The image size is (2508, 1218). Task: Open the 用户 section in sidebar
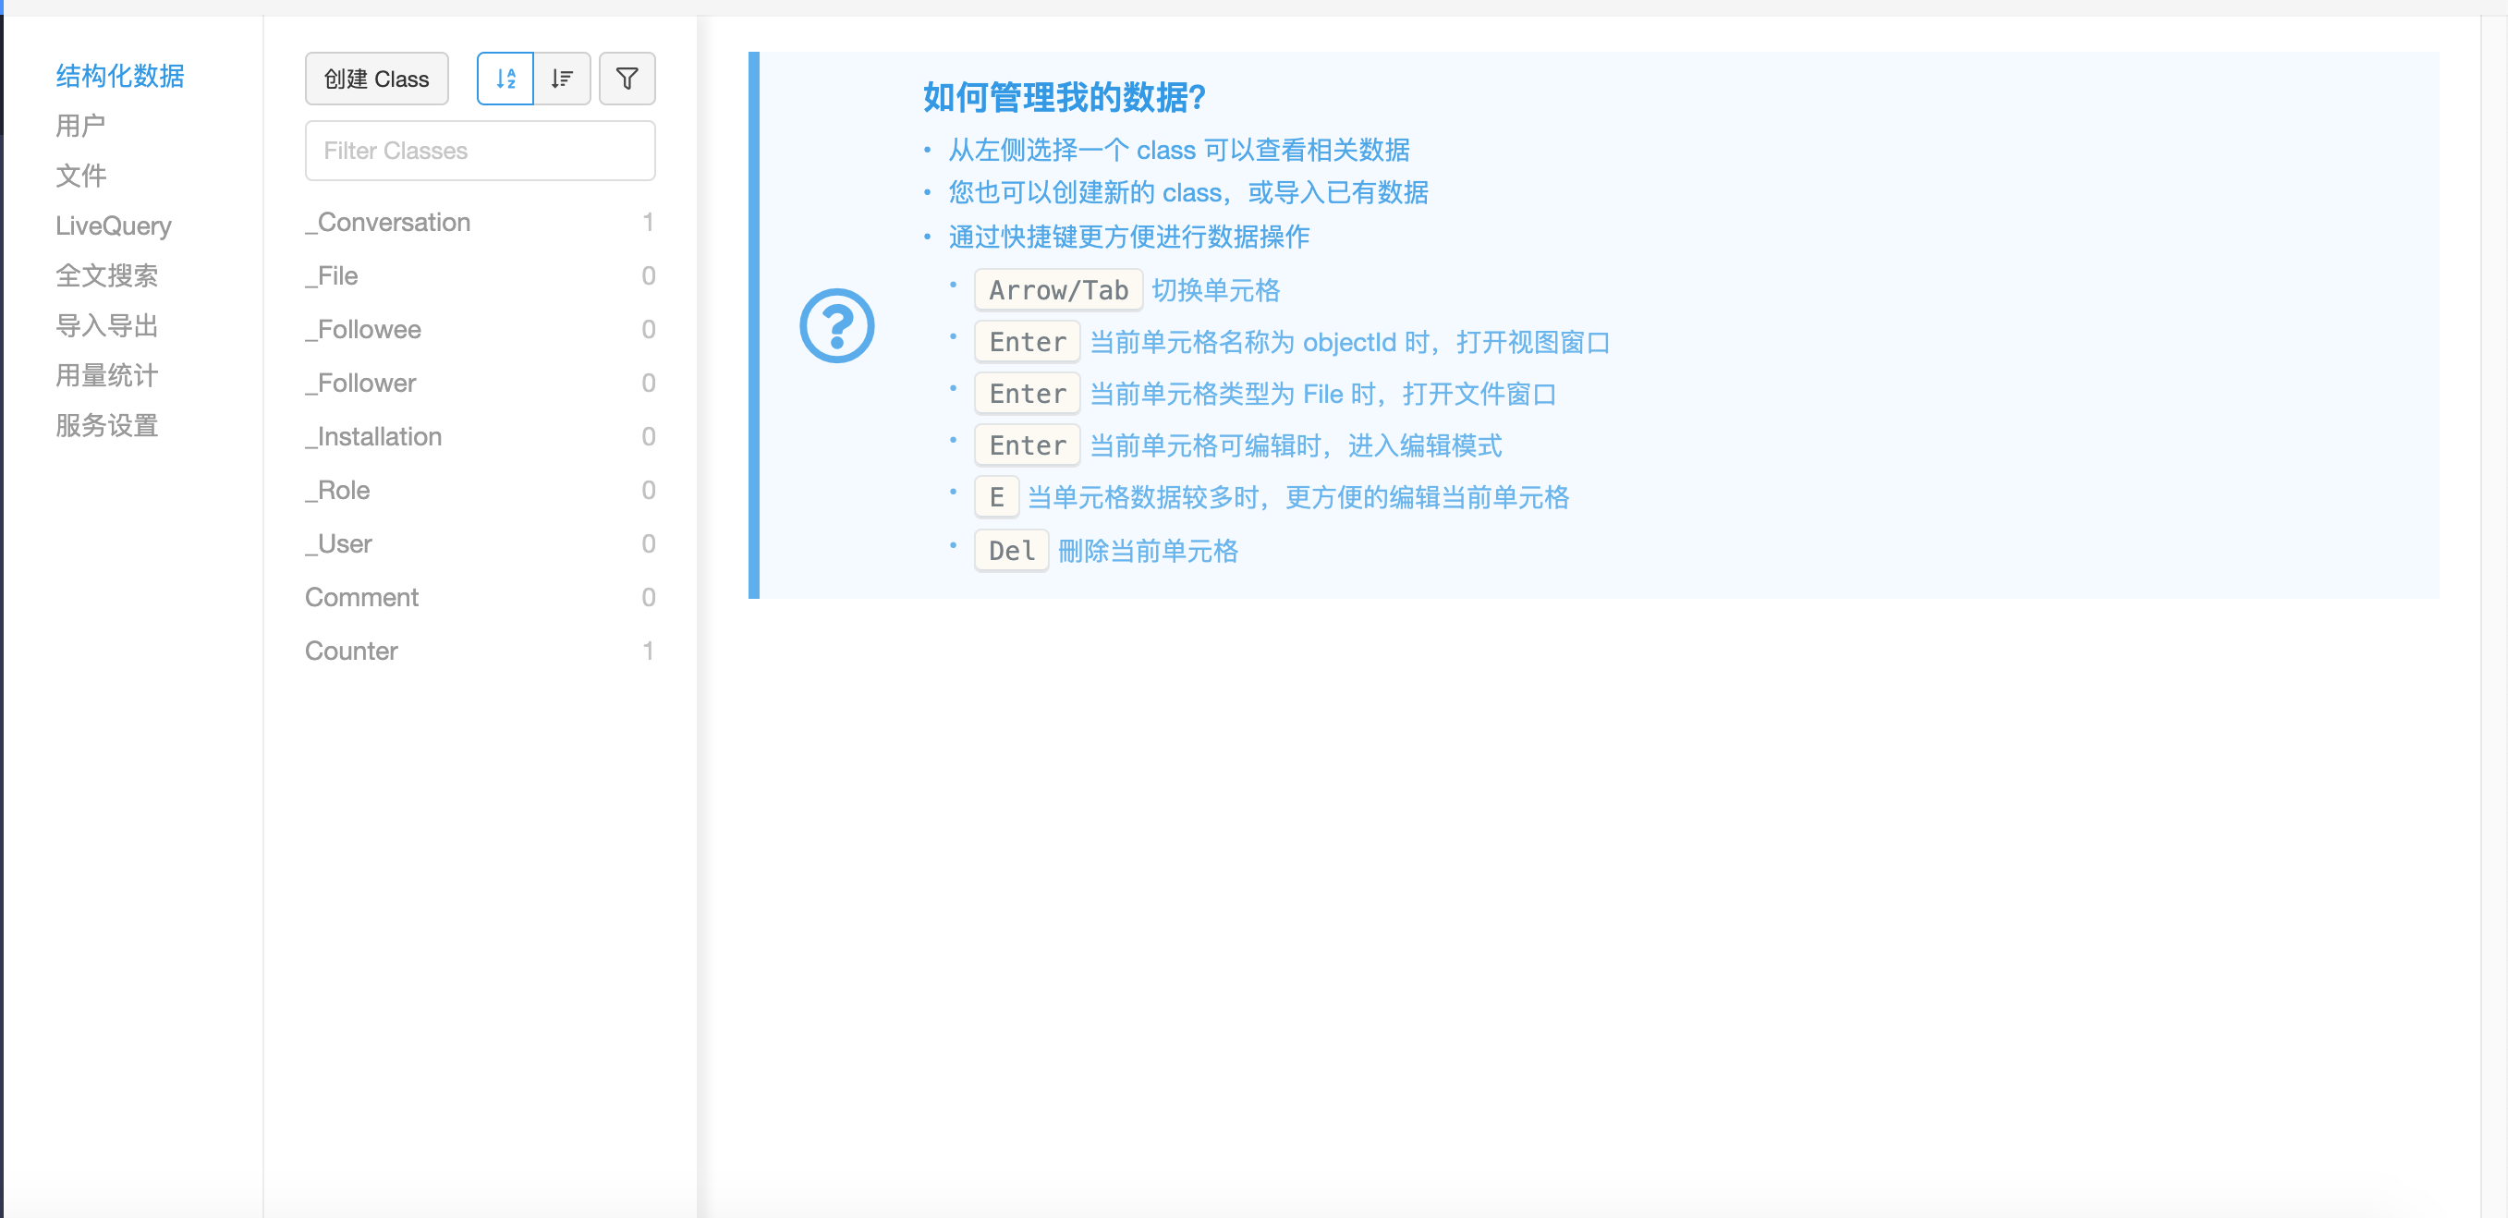click(79, 126)
